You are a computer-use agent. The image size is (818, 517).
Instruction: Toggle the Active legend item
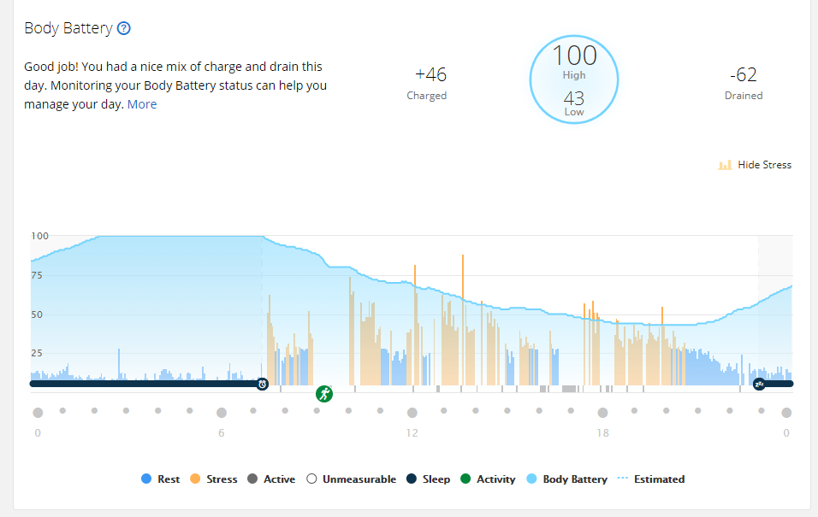271,479
